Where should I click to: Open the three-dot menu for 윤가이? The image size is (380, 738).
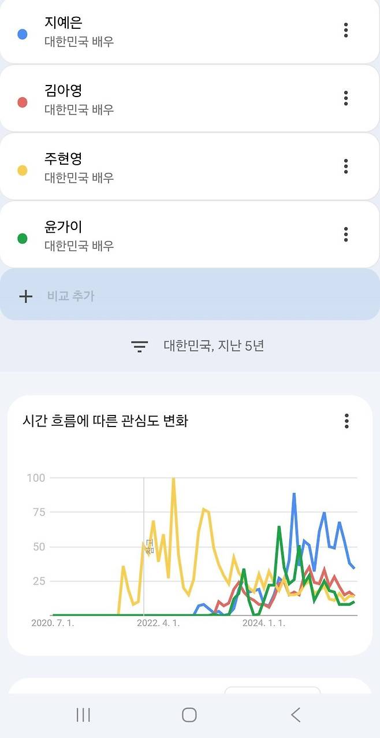point(345,235)
